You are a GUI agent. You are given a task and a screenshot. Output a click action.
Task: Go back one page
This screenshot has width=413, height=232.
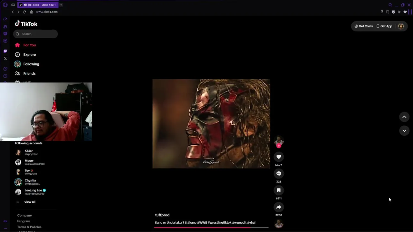[x=13, y=12]
